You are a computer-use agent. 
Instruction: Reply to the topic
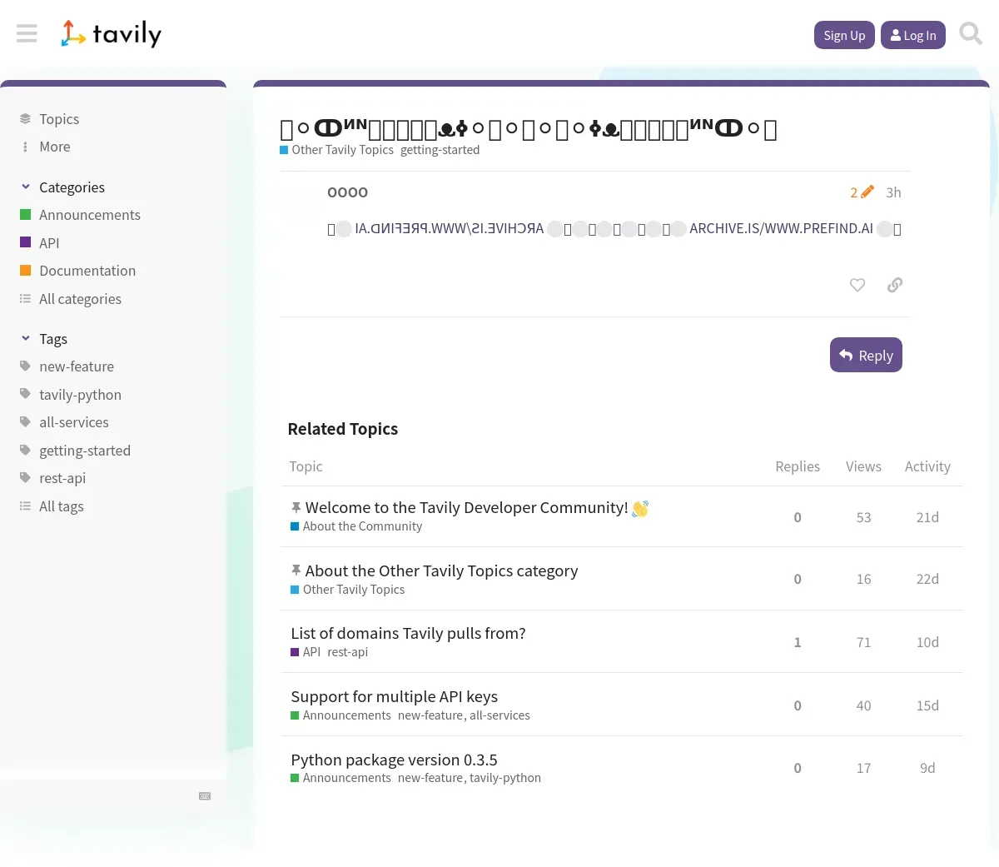pos(866,355)
